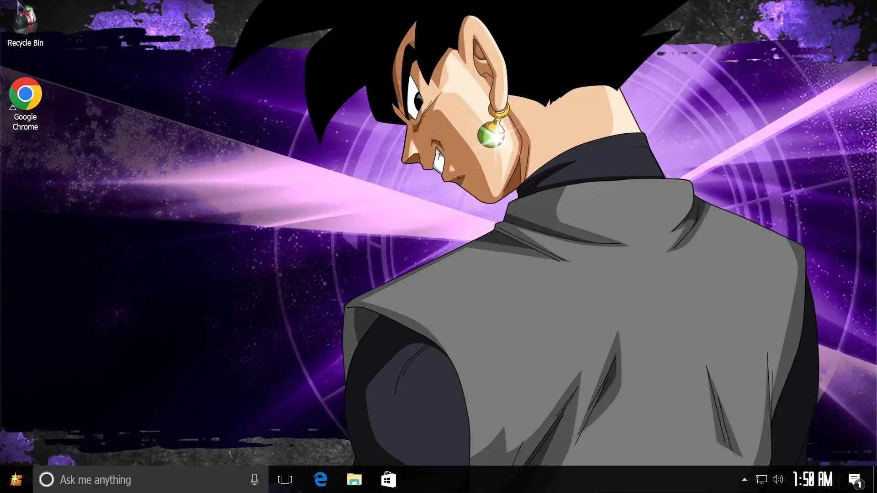Open the Recycle Bin desktop icon
877x493 pixels.
point(25,19)
